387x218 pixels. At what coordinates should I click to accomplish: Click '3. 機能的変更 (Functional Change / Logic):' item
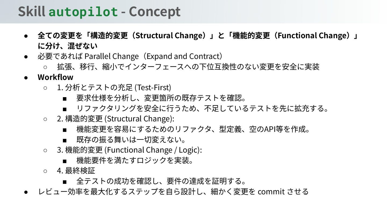click(x=129, y=150)
